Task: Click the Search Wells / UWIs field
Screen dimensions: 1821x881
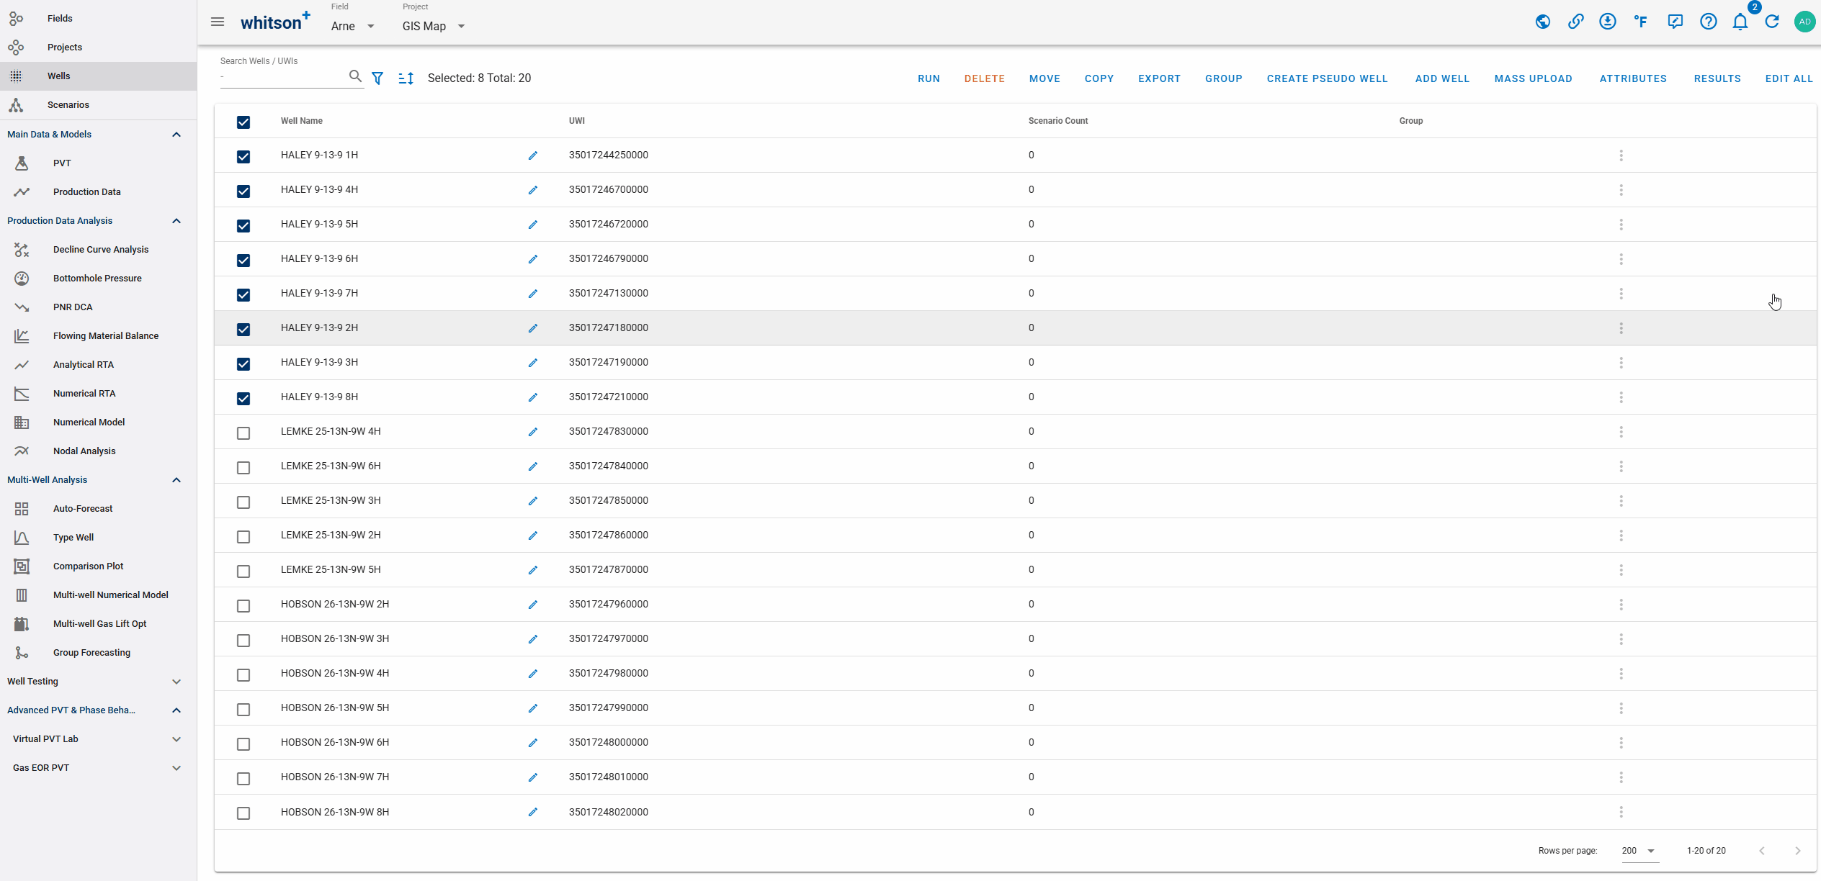Action: [282, 77]
